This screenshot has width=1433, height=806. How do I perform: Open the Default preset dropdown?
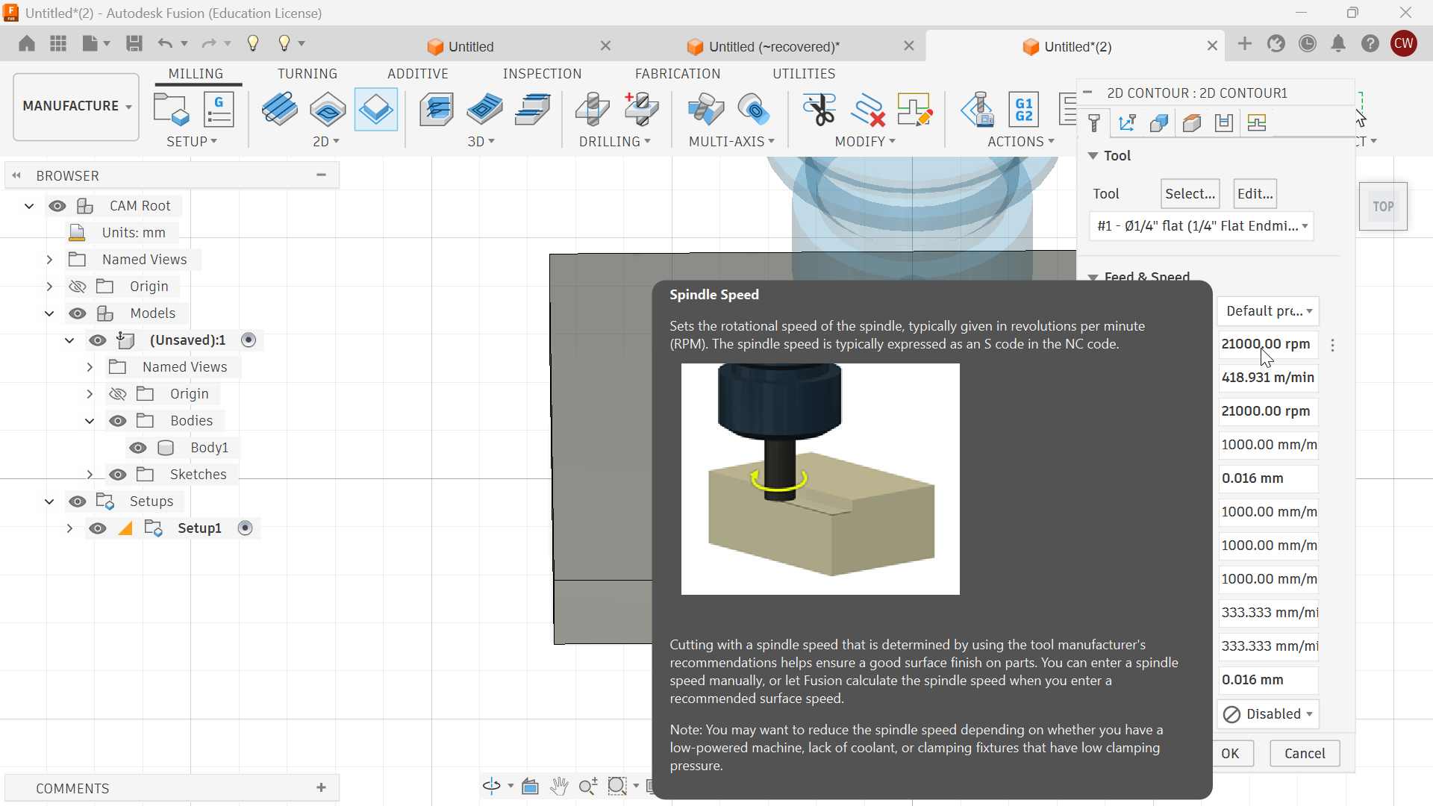coord(1268,311)
